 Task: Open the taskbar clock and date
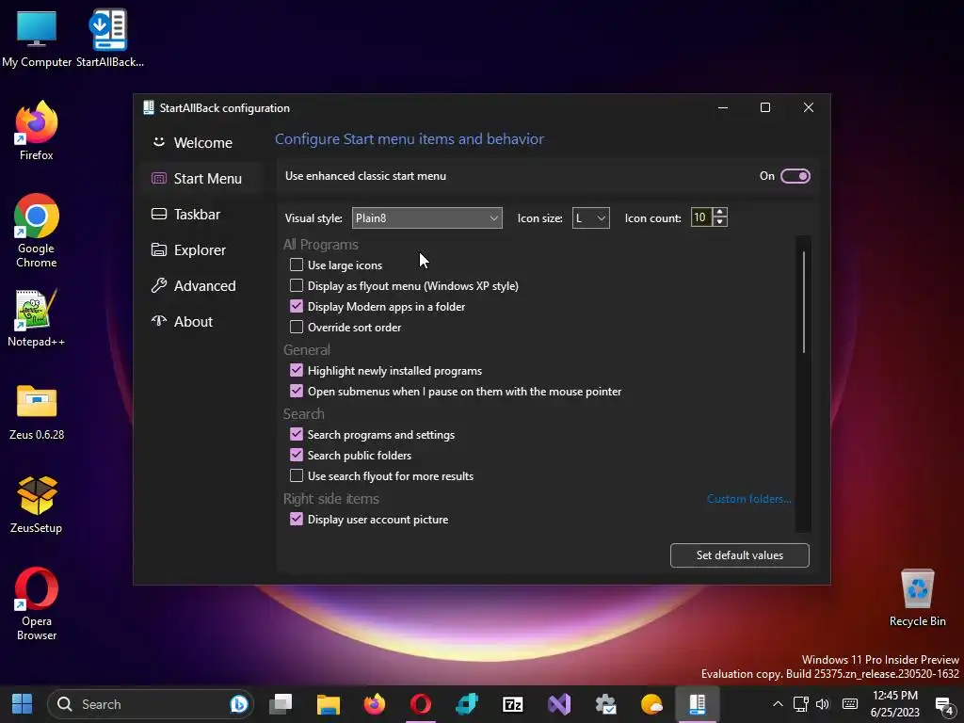pyautogui.click(x=894, y=704)
